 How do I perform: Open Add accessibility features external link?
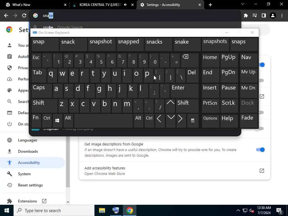pos(262,171)
